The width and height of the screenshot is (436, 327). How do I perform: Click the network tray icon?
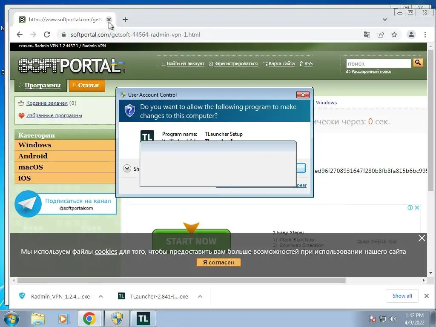383,319
